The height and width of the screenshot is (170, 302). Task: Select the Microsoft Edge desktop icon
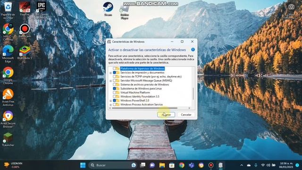pos(8,54)
